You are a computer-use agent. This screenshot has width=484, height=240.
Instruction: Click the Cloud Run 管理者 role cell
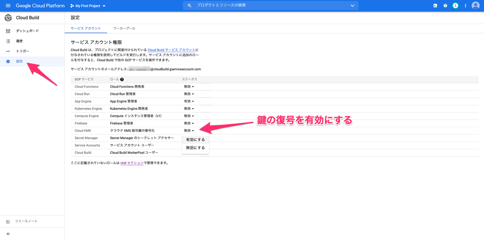point(123,94)
